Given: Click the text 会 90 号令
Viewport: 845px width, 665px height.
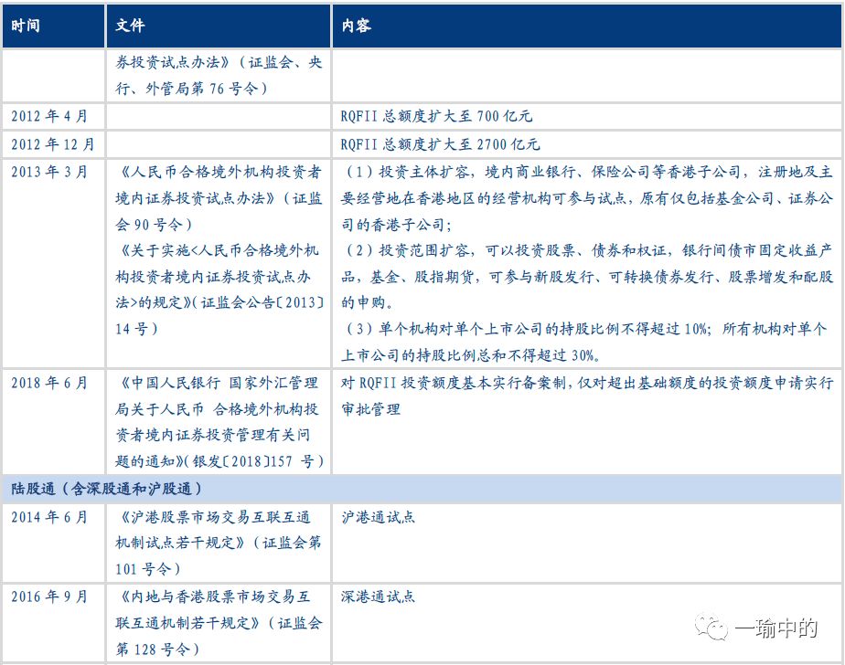Looking at the screenshot, I should click(154, 224).
